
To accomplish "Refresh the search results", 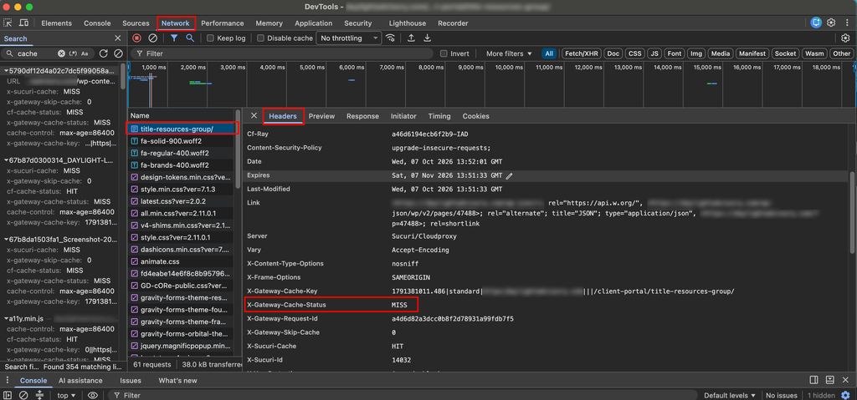I will (x=103, y=53).
